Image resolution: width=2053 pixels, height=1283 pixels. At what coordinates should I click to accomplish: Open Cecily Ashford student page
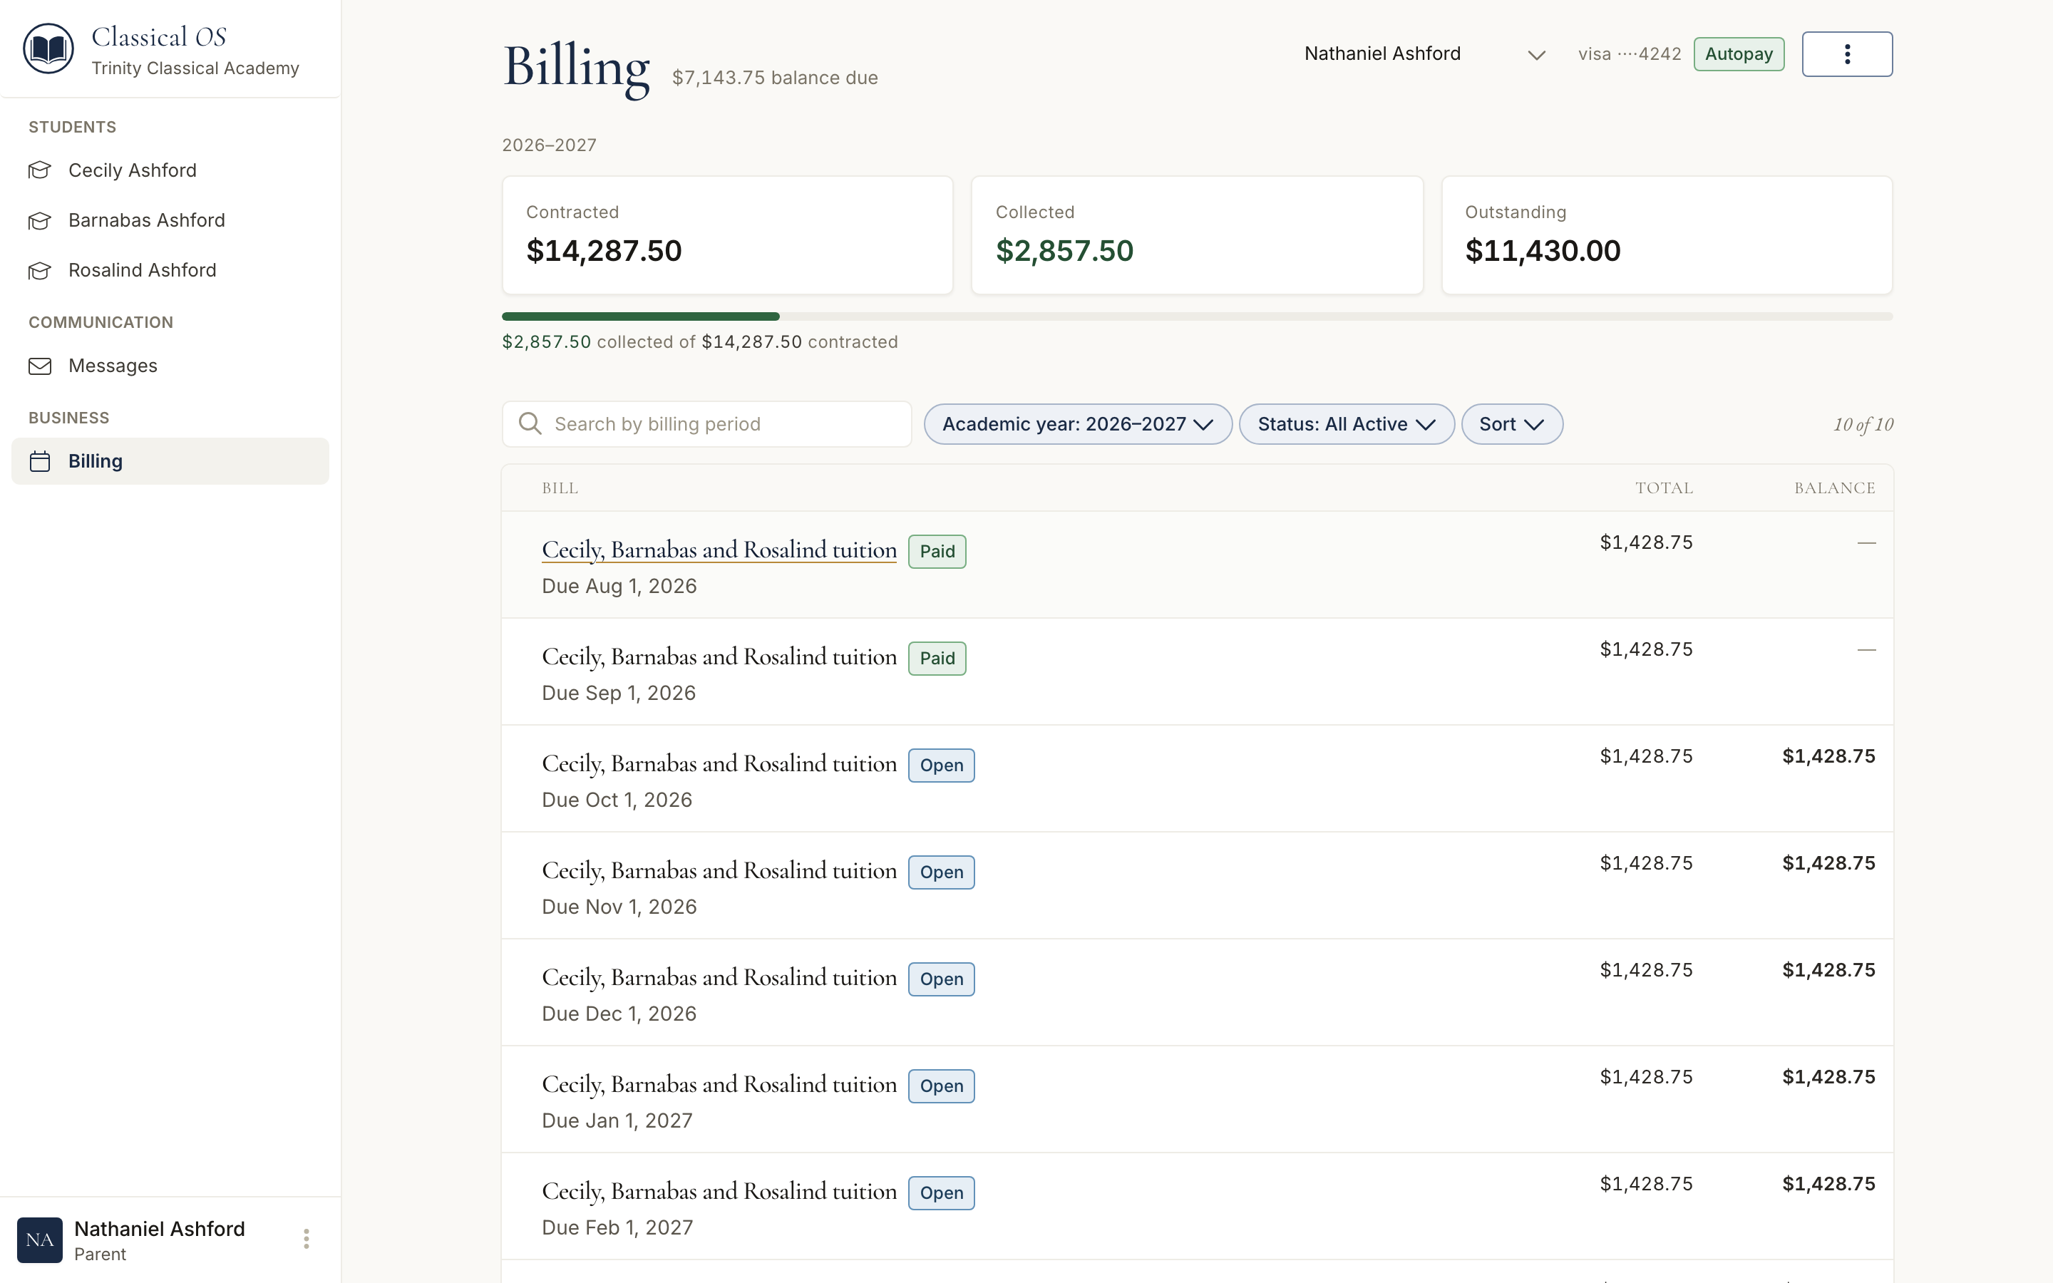(x=170, y=170)
